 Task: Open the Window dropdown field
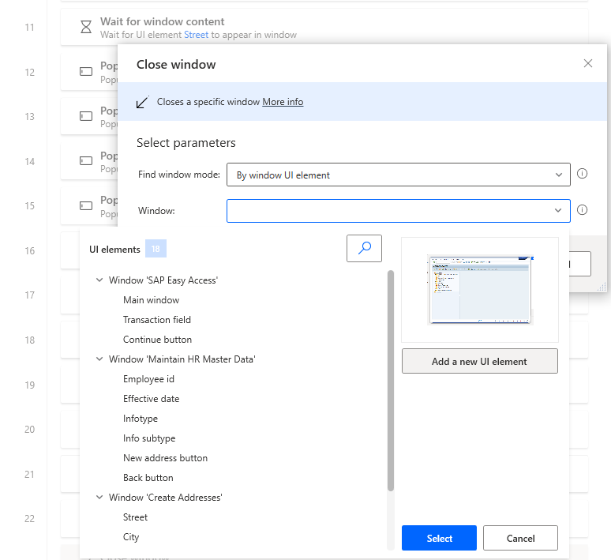(x=398, y=211)
